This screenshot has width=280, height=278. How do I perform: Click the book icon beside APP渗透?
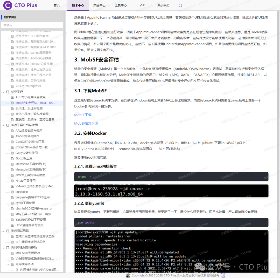click(8, 92)
